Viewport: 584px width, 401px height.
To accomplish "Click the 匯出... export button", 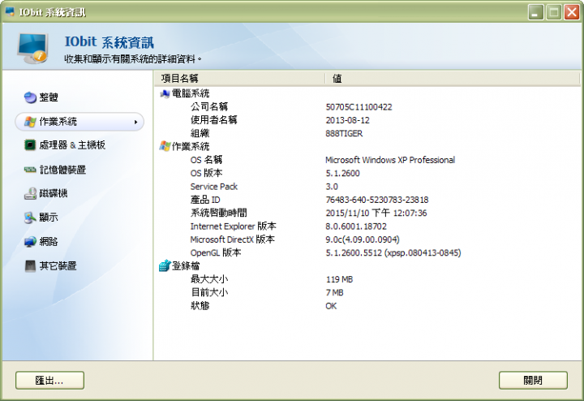I will tap(49, 381).
